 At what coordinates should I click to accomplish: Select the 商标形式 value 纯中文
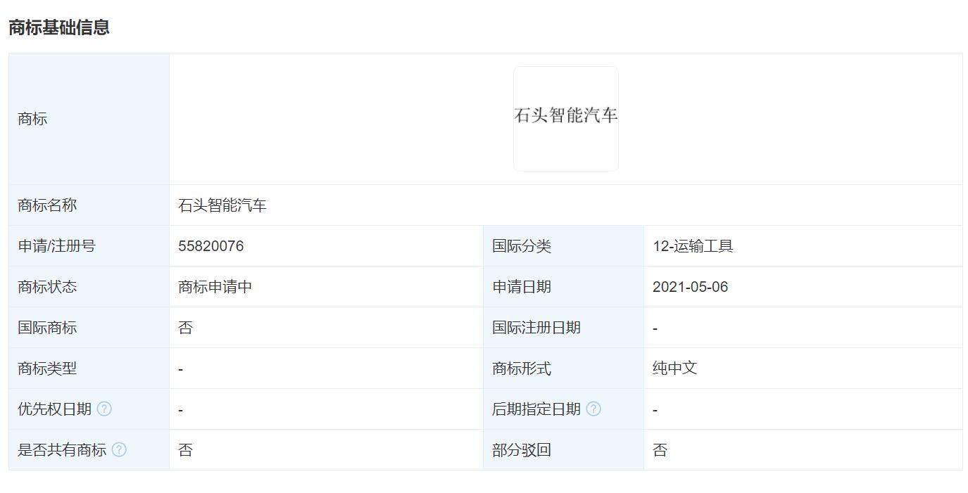click(x=673, y=368)
